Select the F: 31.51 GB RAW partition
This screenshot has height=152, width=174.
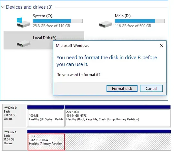coord(46,142)
